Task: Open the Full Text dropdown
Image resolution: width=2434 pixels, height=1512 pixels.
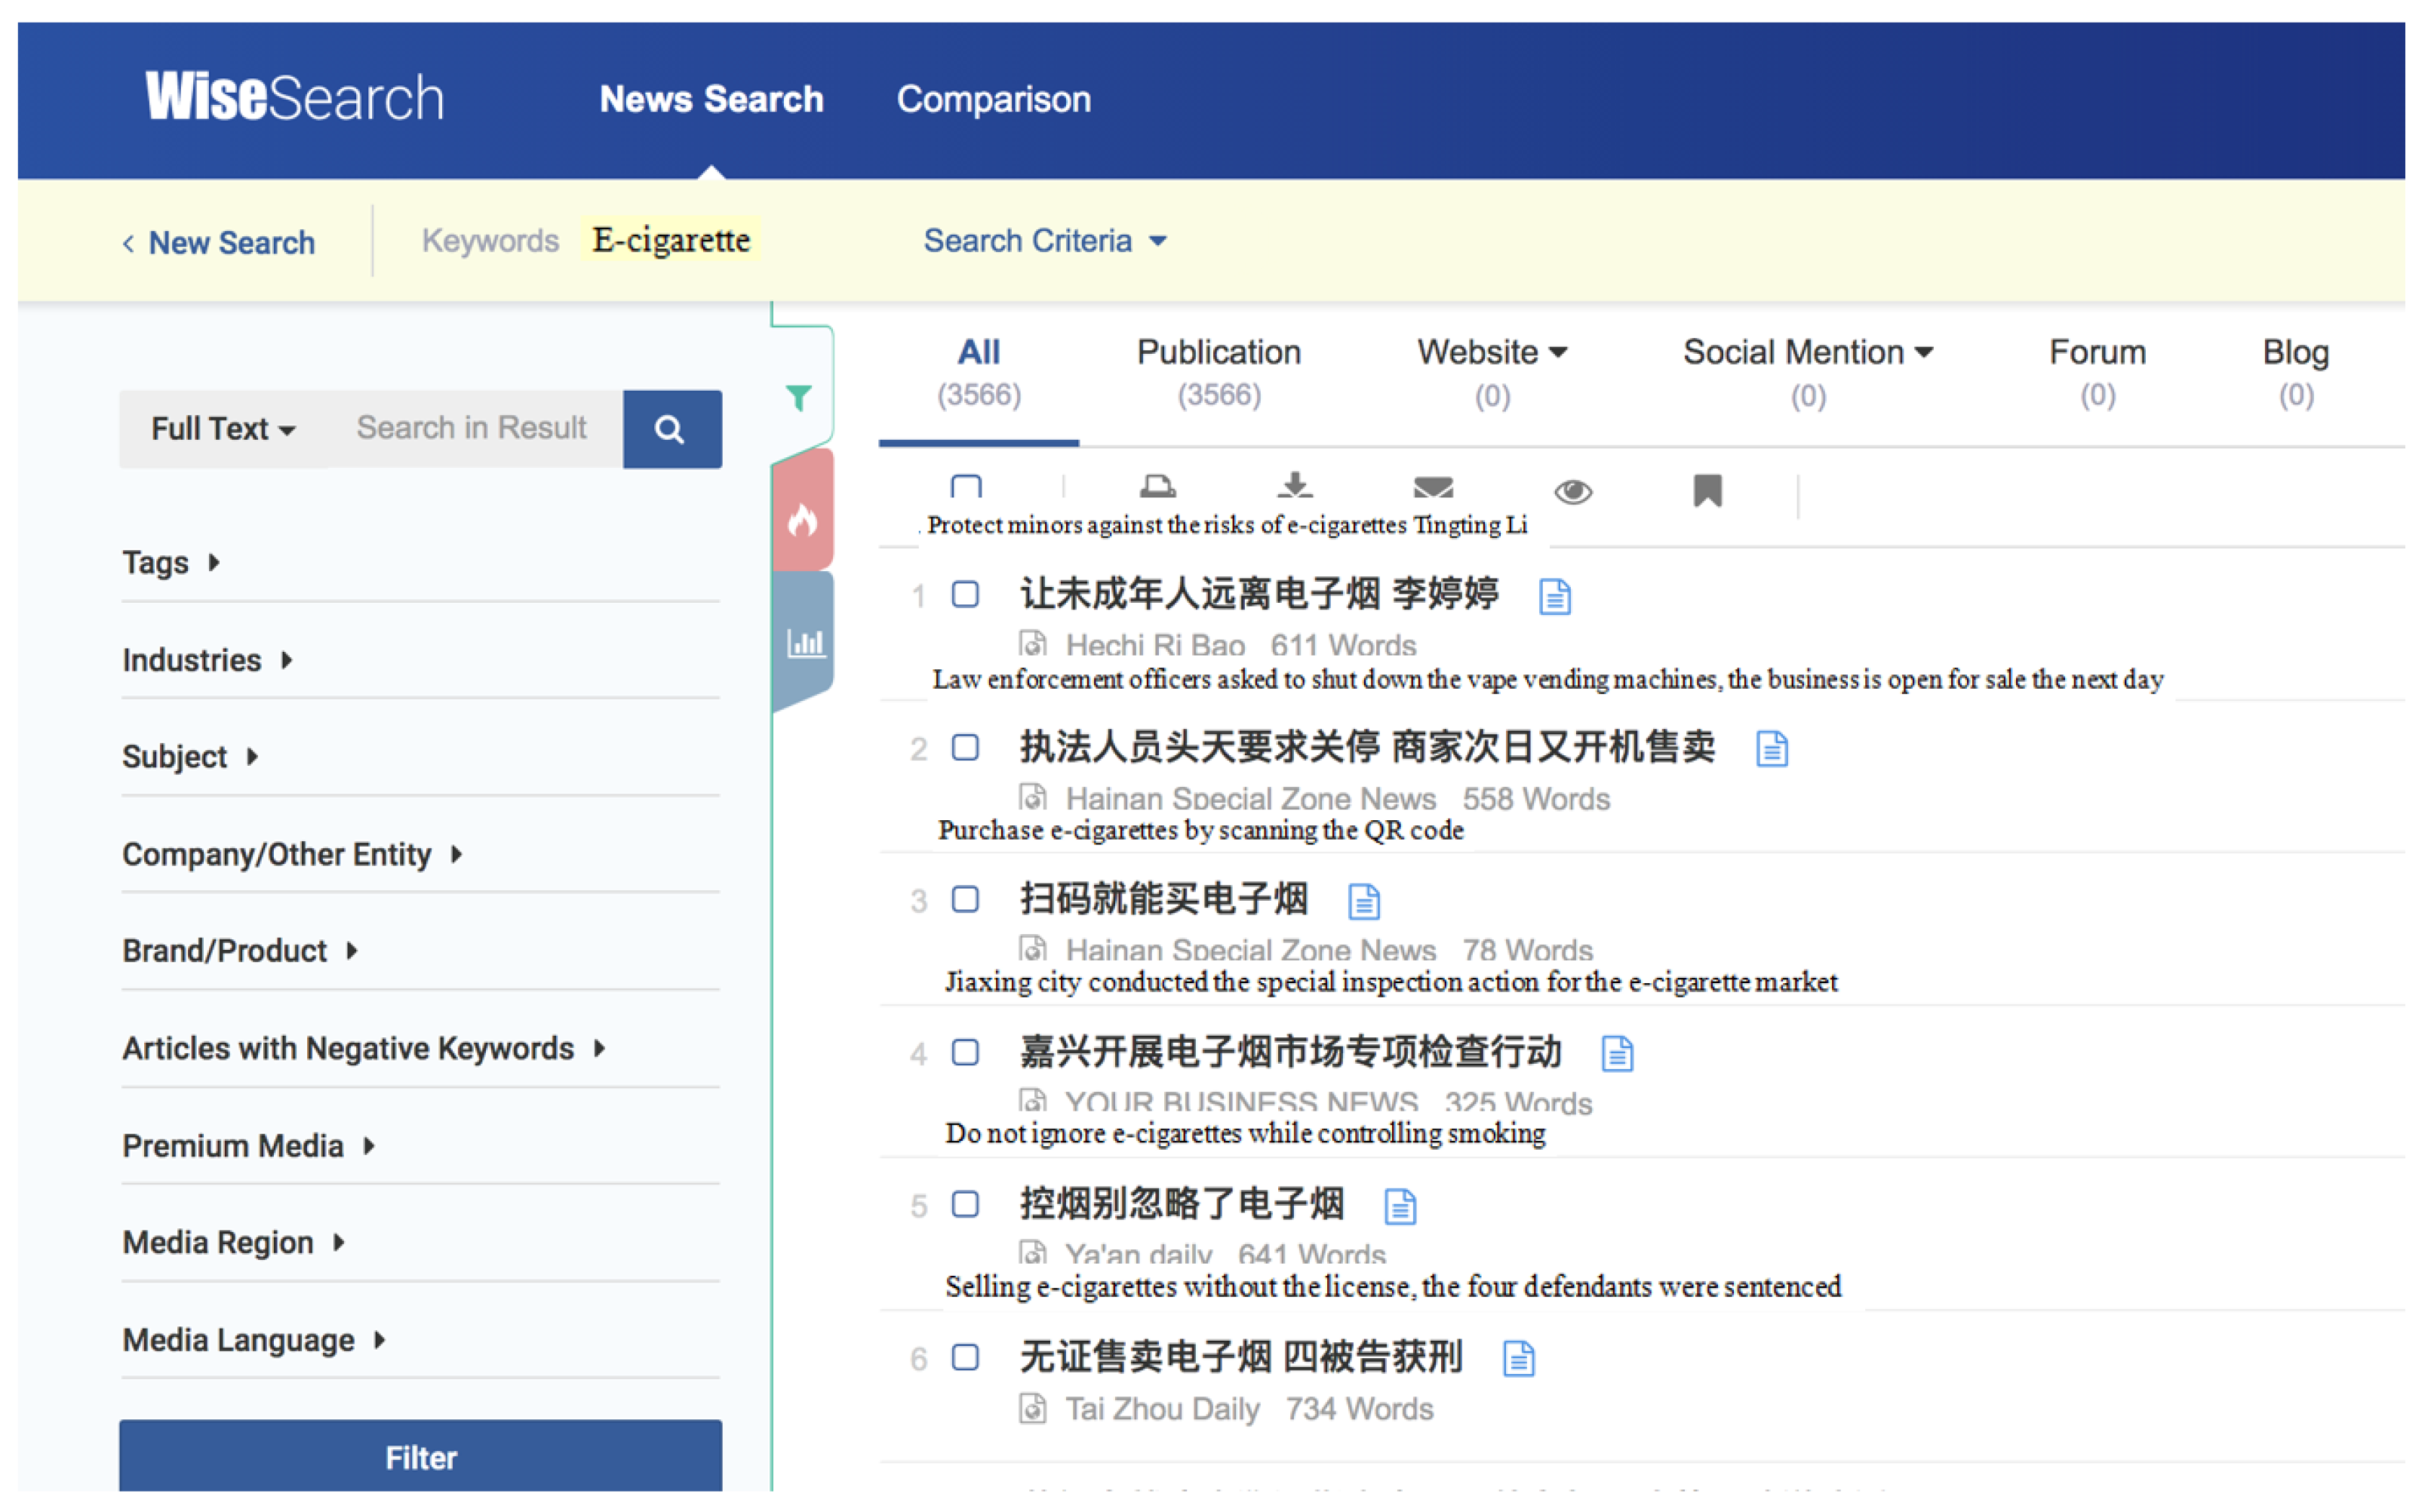Action: pyautogui.click(x=222, y=429)
